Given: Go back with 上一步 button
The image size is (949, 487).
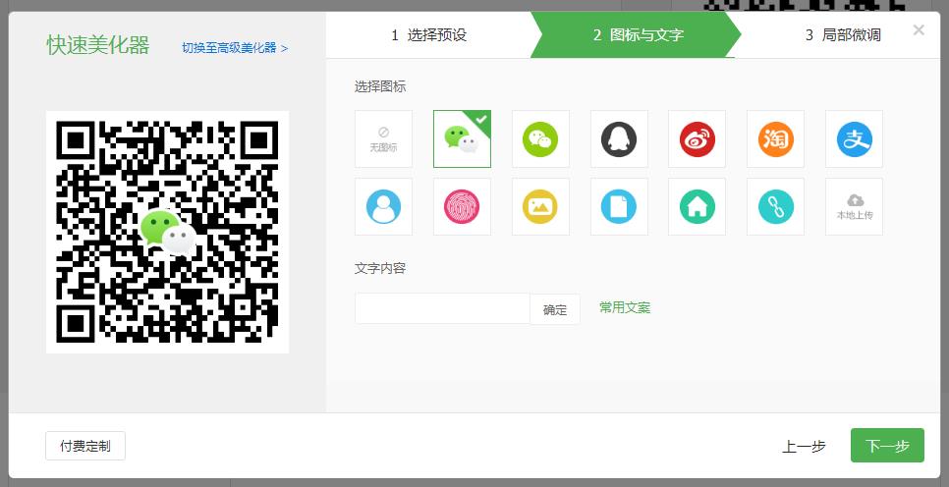Looking at the screenshot, I should click(804, 447).
